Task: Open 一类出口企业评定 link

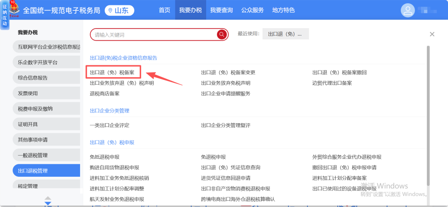Action: (110, 125)
